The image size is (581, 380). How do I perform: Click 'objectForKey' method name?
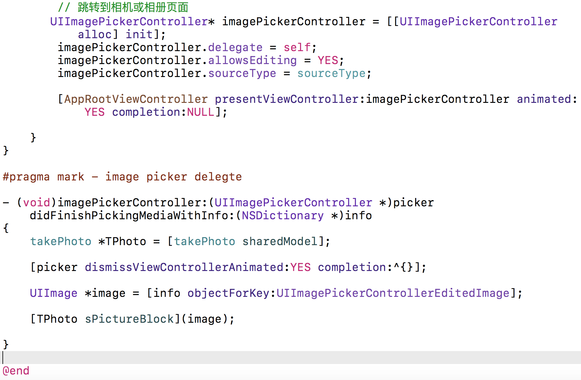(x=228, y=293)
